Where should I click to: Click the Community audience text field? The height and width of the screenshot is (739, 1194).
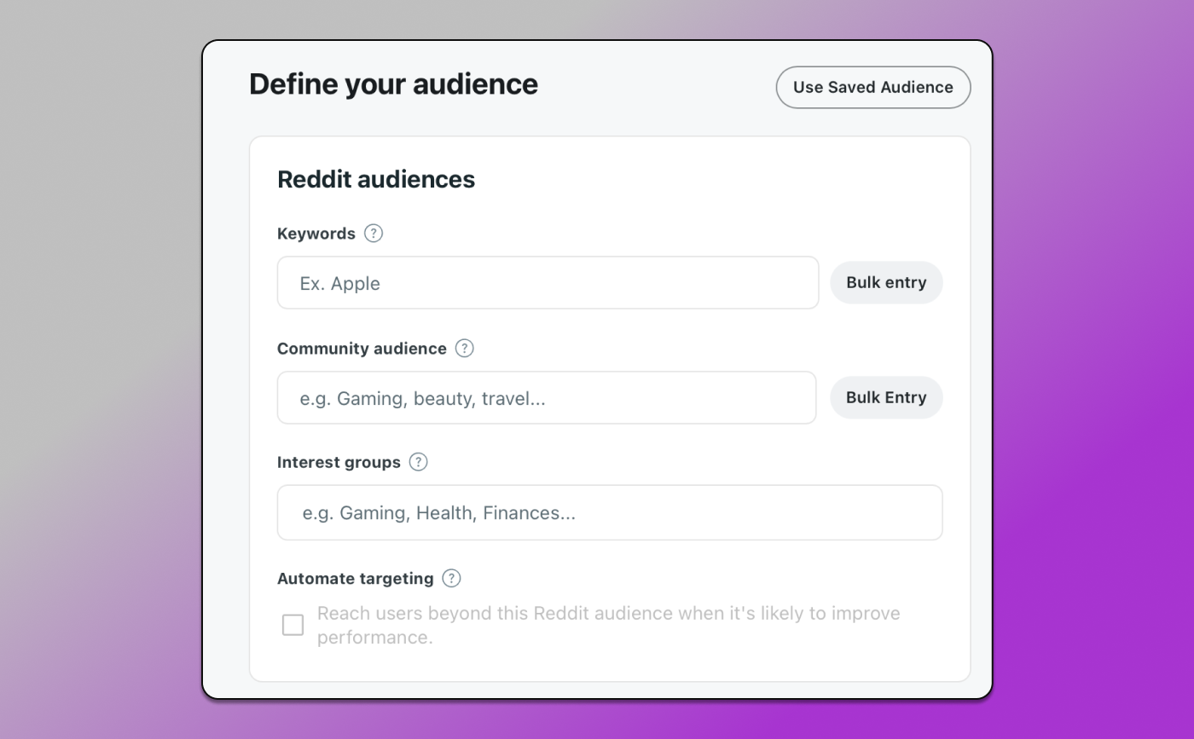[x=546, y=397]
